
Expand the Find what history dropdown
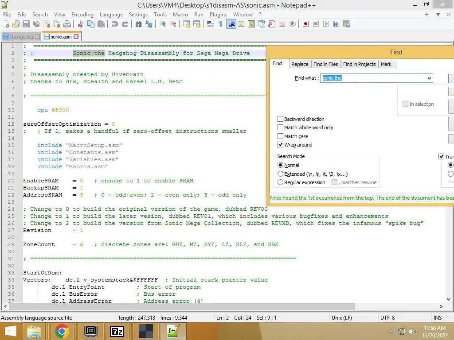pyautogui.click(x=429, y=78)
